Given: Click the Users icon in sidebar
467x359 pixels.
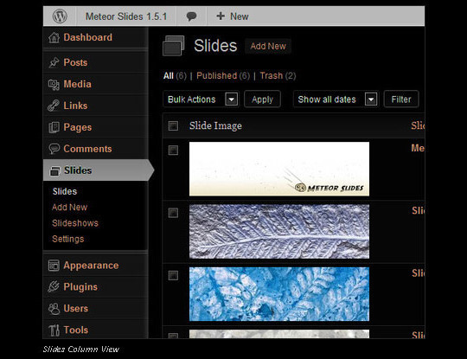Looking at the screenshot, I should point(54,309).
